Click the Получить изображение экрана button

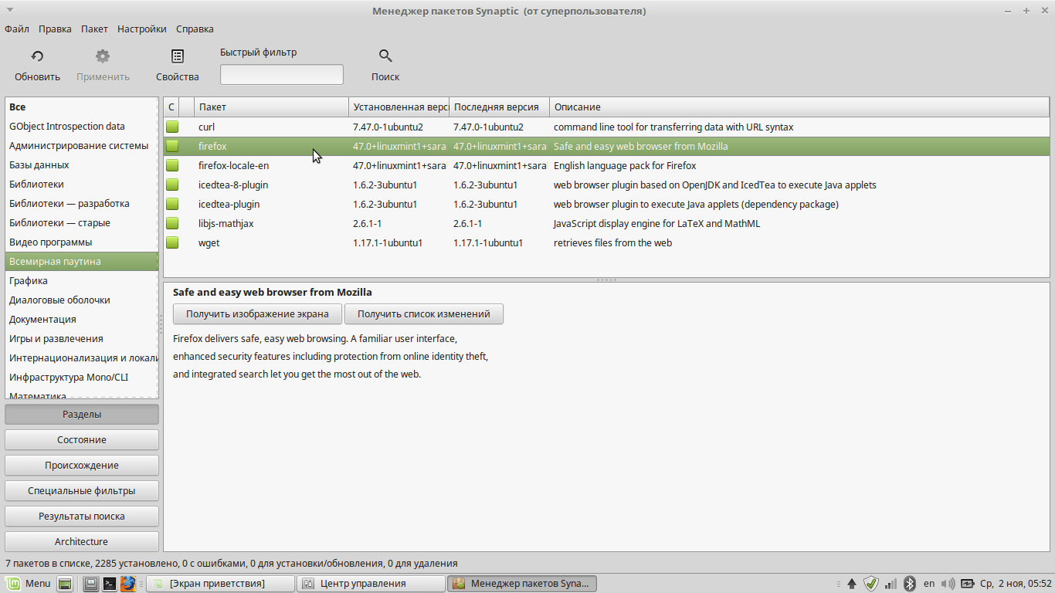tap(257, 313)
